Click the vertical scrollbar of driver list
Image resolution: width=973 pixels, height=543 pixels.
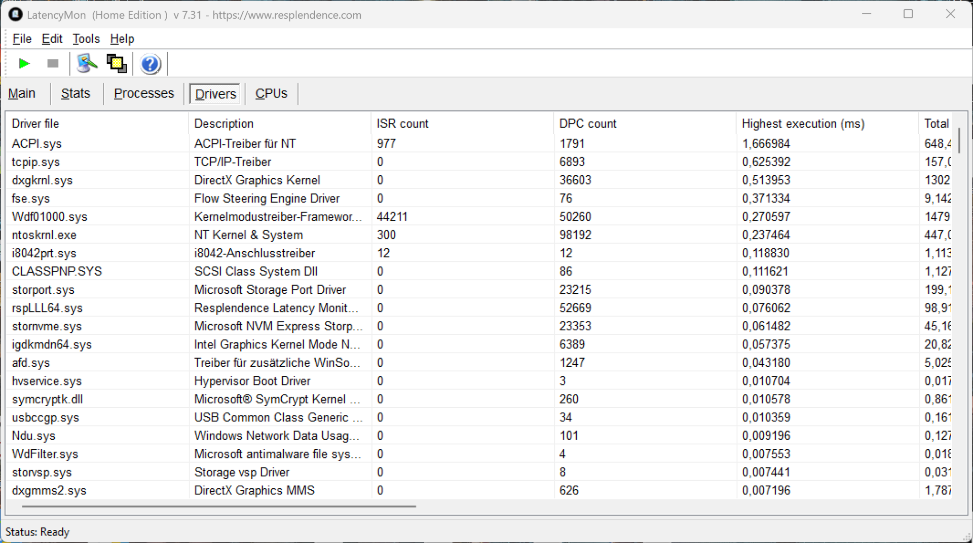(959, 140)
